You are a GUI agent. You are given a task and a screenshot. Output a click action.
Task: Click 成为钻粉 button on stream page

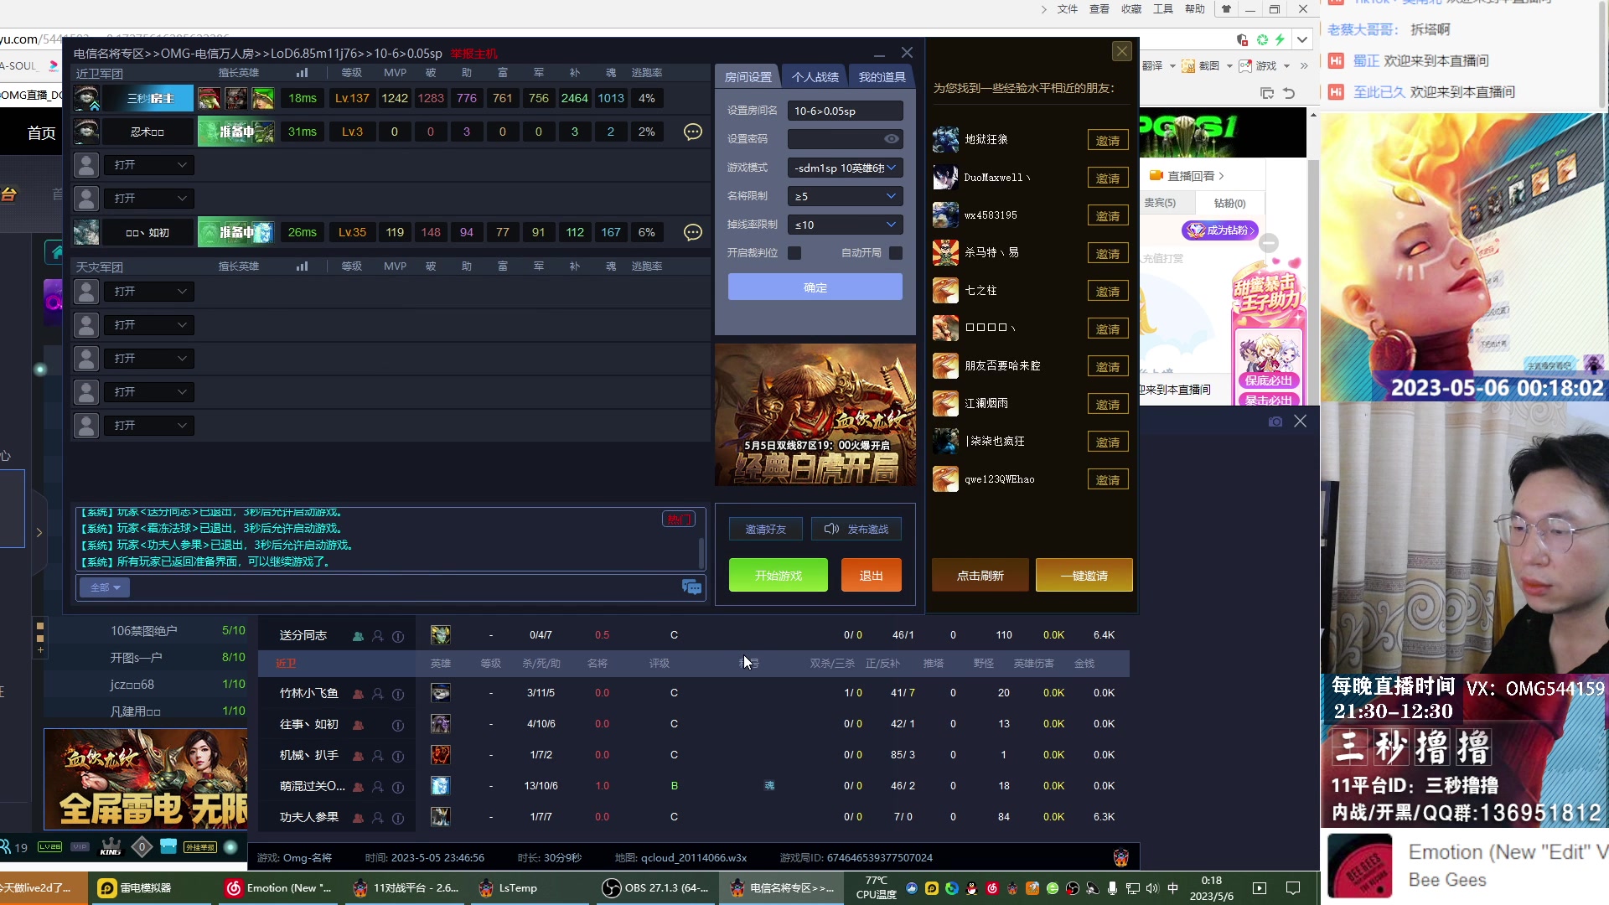tap(1220, 230)
